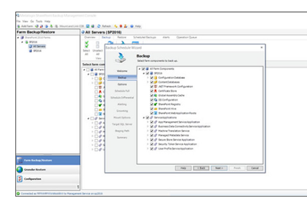Uncheck Configuration Database checkbox in the wizard

coord(152,78)
